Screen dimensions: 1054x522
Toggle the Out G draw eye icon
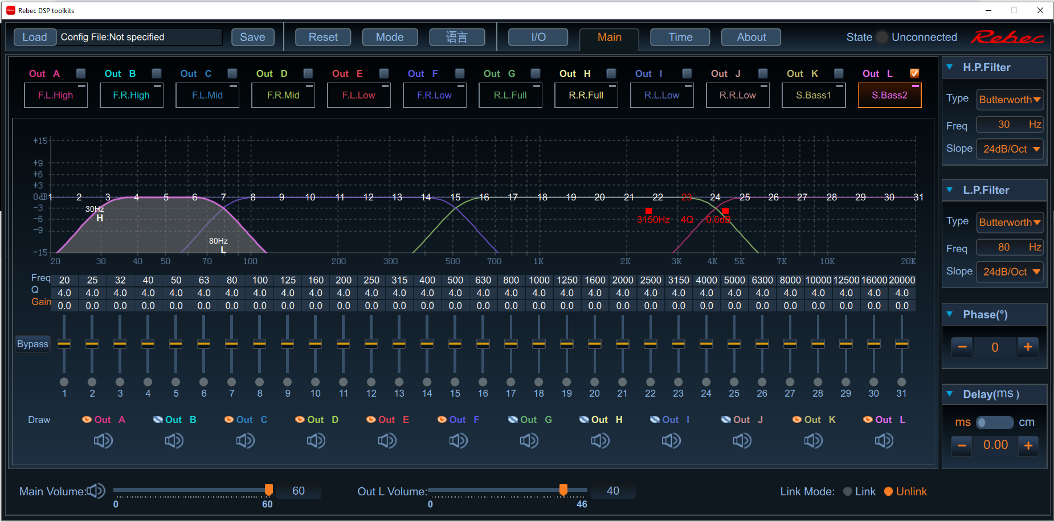click(x=513, y=420)
